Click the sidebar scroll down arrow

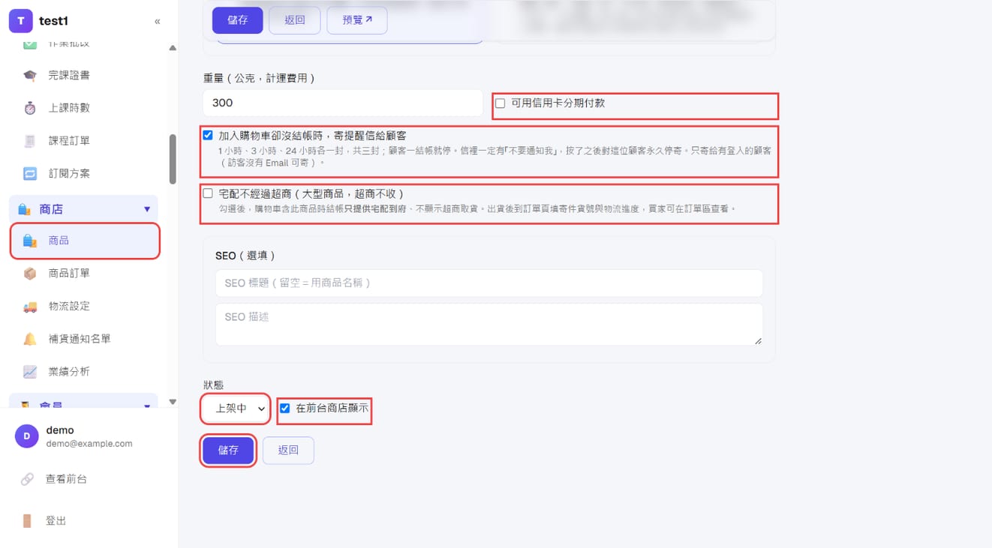coord(173,403)
